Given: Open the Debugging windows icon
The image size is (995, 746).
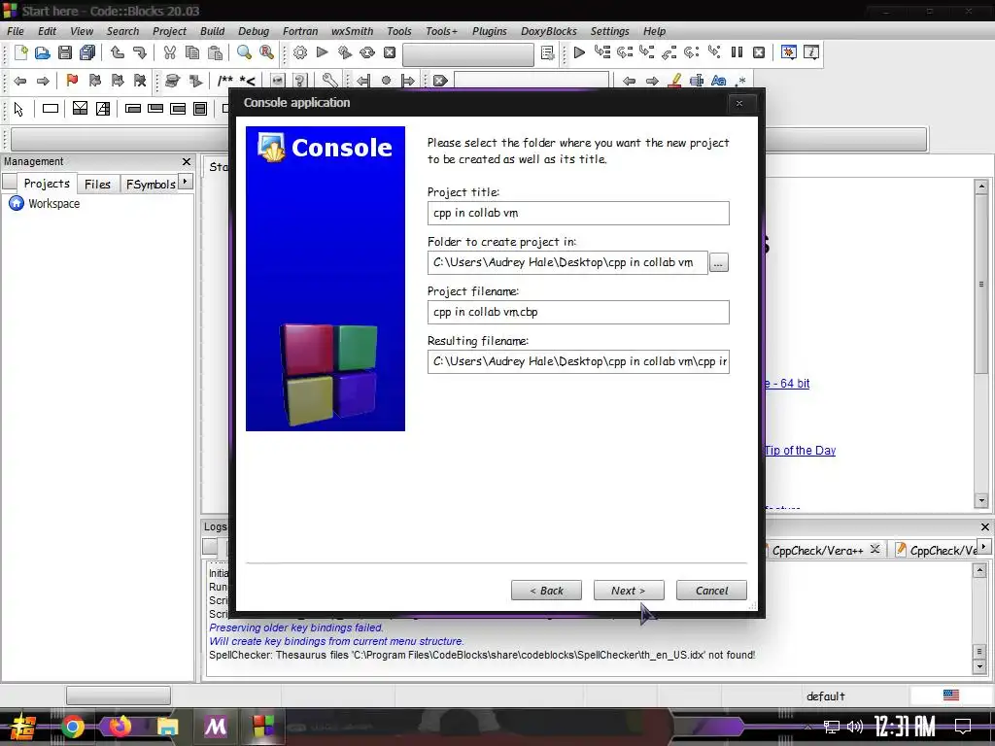Looking at the screenshot, I should [789, 52].
